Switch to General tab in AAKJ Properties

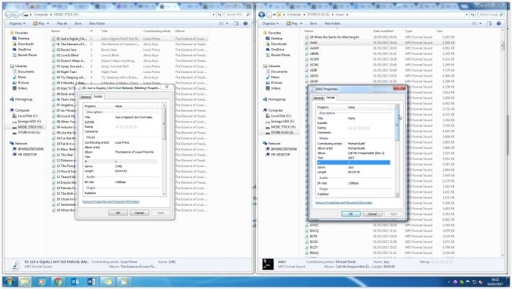(x=318, y=98)
